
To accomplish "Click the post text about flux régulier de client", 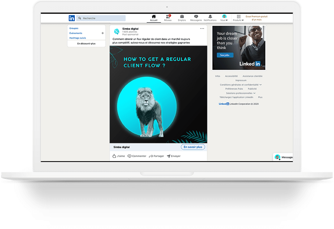I will (151, 41).
